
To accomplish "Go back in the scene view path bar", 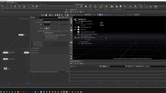I will tap(71, 12).
